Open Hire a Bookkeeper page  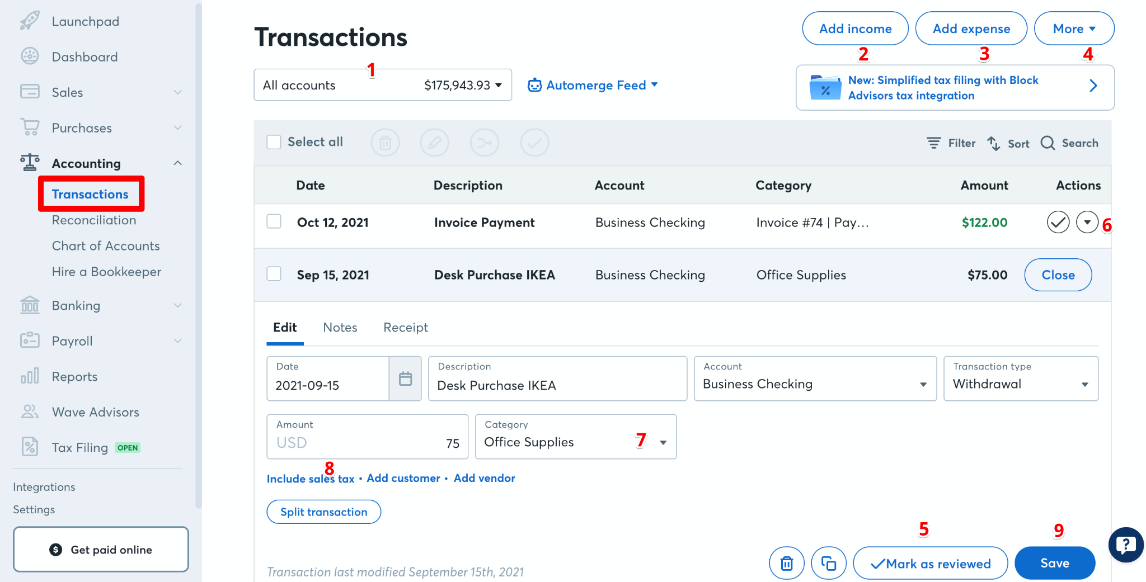(106, 272)
